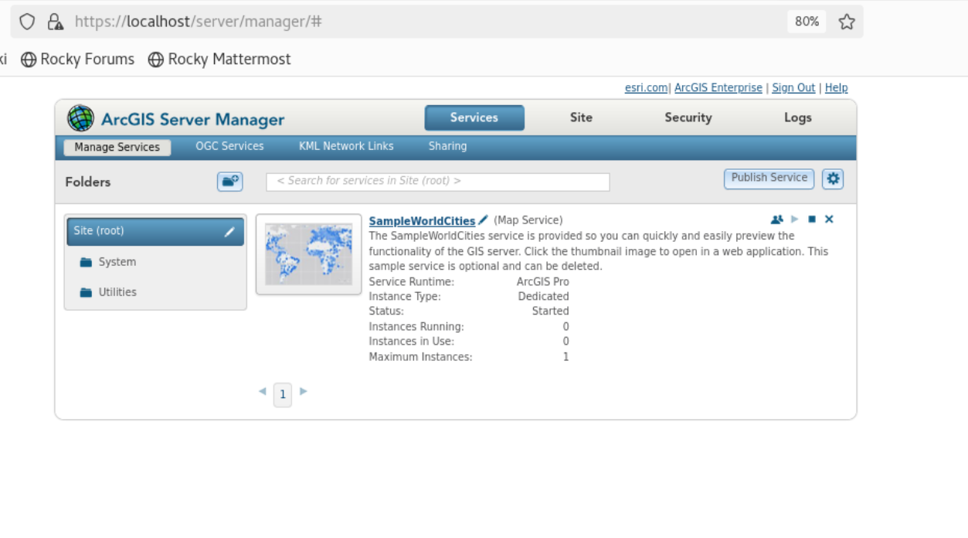Click the Dedicated instance type value
The width and height of the screenshot is (968, 538).
(544, 296)
